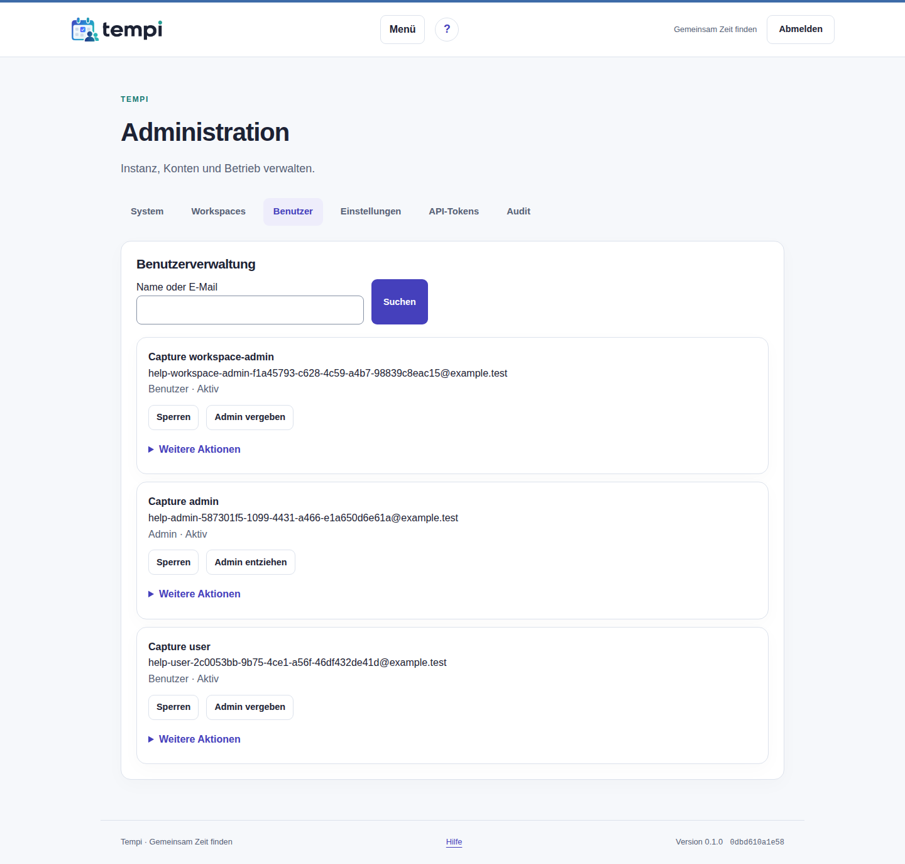
Task: Click the Capture user name heading
Action: tap(179, 646)
